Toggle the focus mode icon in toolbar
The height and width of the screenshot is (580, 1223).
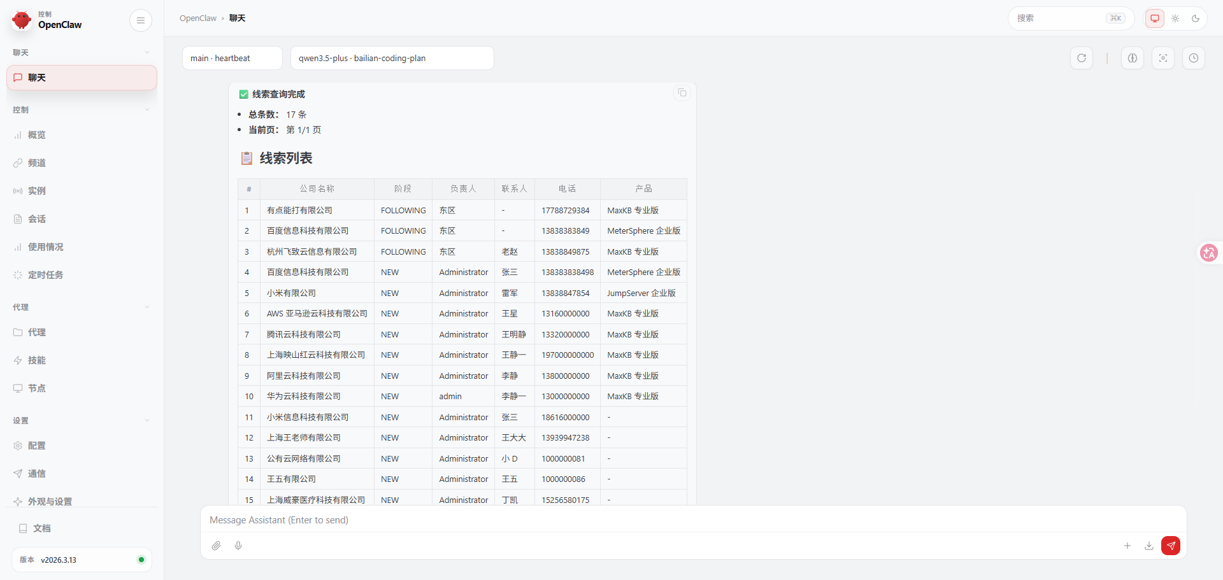pos(1162,58)
